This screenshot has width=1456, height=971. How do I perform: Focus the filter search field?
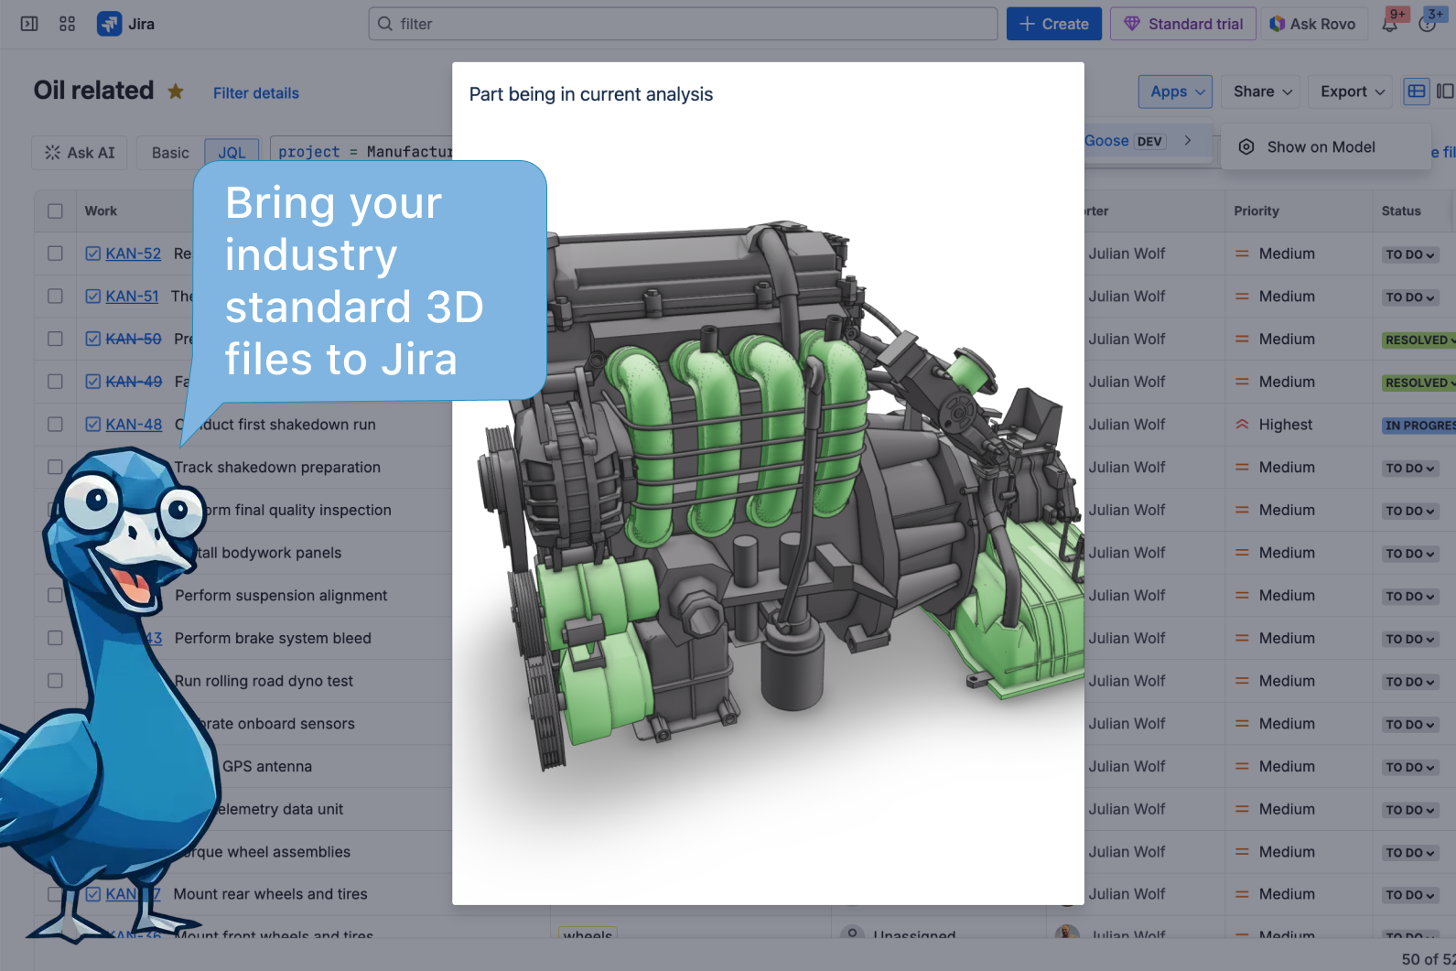pos(683,24)
